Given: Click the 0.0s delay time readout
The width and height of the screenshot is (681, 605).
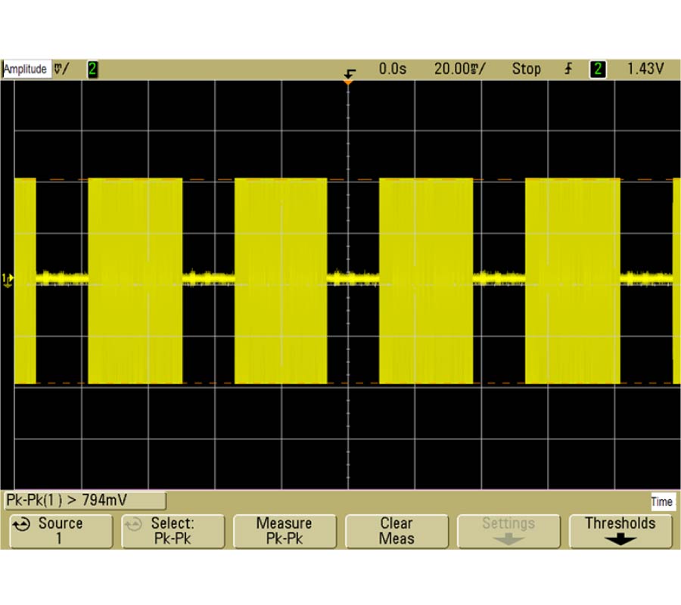Looking at the screenshot, I should click(393, 69).
